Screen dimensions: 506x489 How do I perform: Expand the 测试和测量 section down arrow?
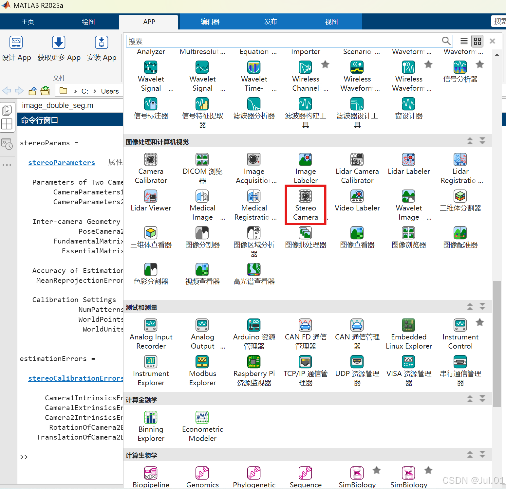point(482,307)
